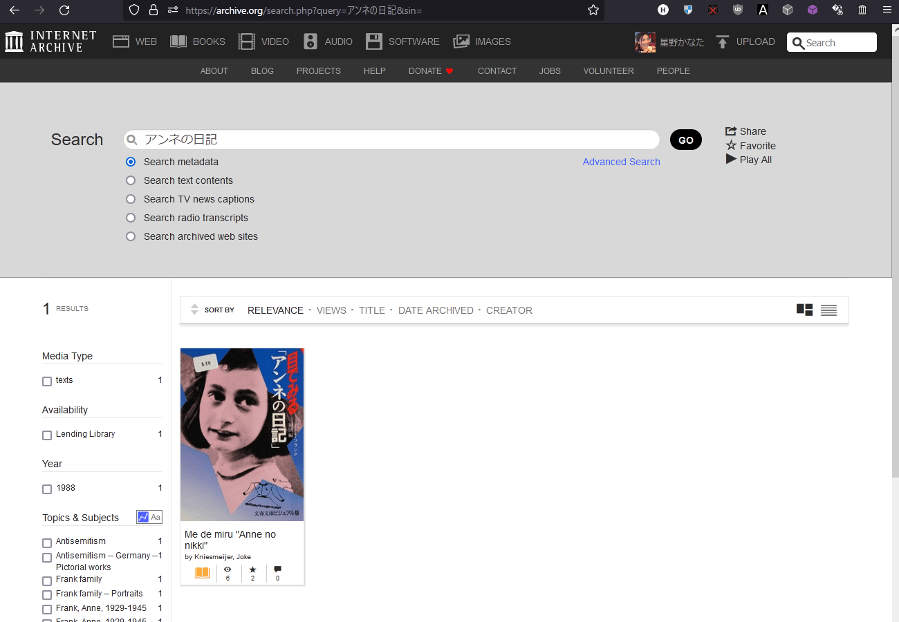Open the VOLUNTEER menu item

pos(609,70)
